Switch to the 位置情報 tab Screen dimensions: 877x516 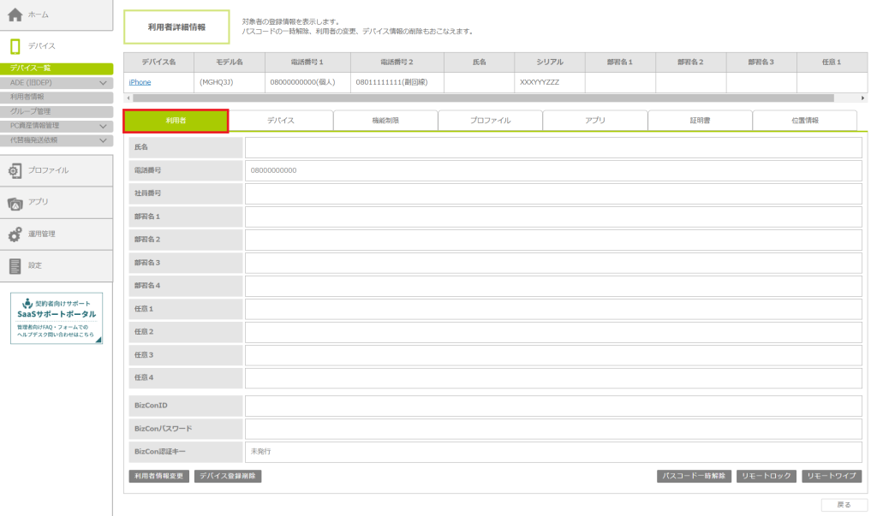click(x=804, y=121)
